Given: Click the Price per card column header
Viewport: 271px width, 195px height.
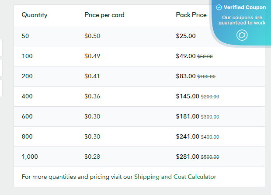Looking at the screenshot, I should pyautogui.click(x=104, y=15).
